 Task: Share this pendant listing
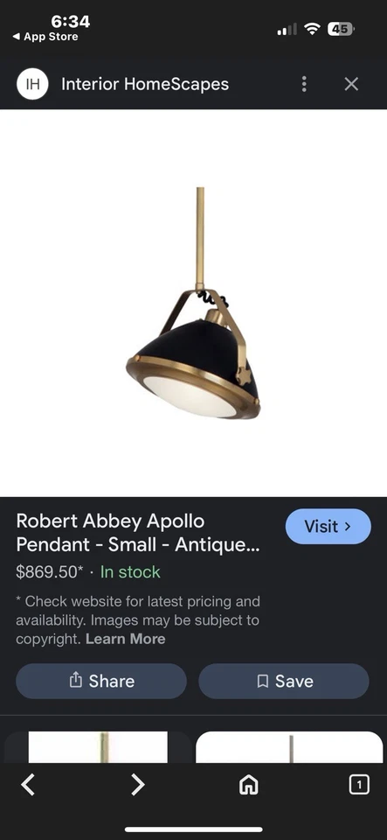pos(101,681)
